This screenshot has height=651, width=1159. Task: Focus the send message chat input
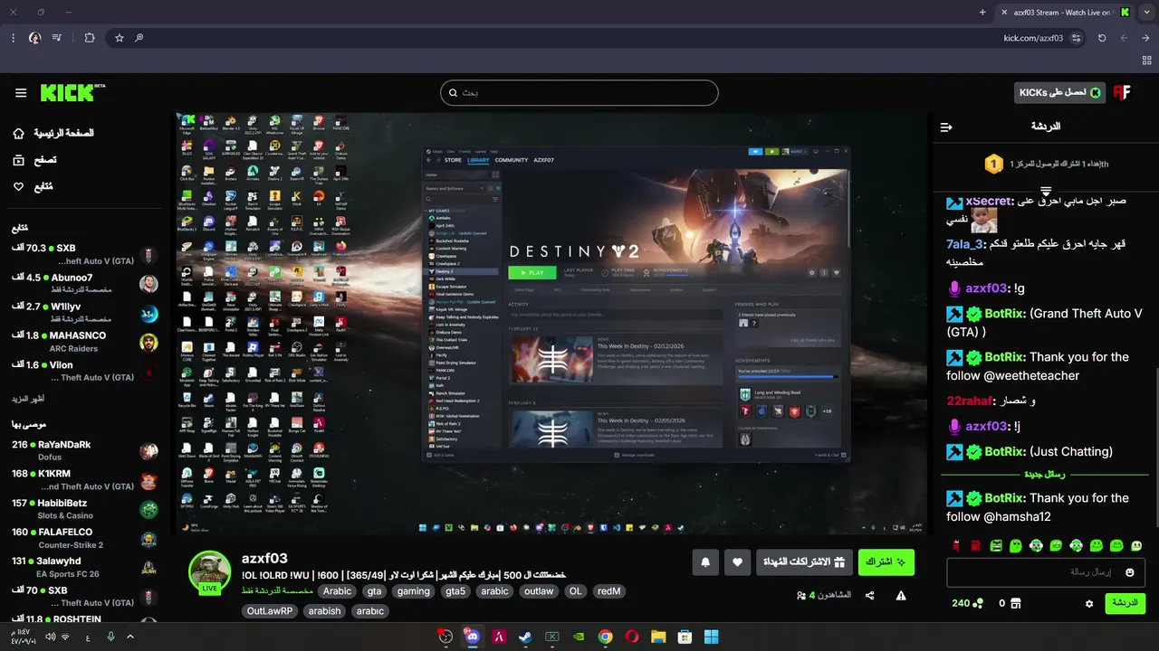point(1046,572)
